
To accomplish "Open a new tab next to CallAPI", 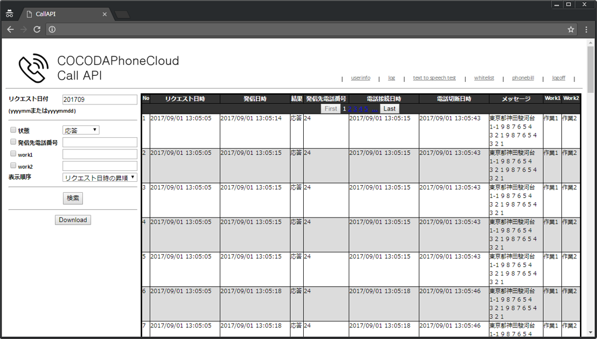I will pos(122,15).
